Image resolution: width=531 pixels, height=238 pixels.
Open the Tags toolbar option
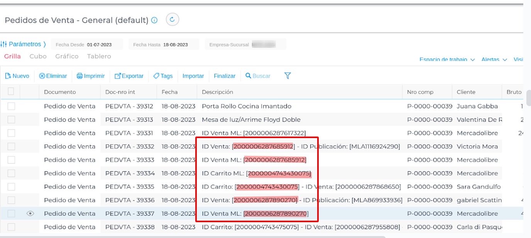click(163, 76)
